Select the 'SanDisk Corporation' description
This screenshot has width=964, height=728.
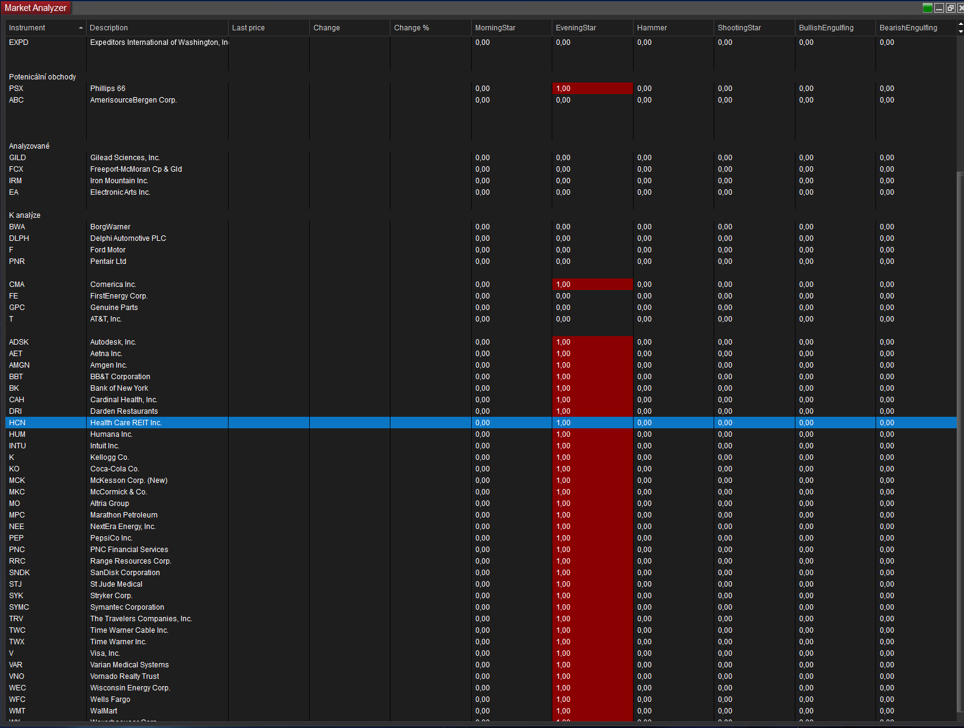tap(125, 573)
